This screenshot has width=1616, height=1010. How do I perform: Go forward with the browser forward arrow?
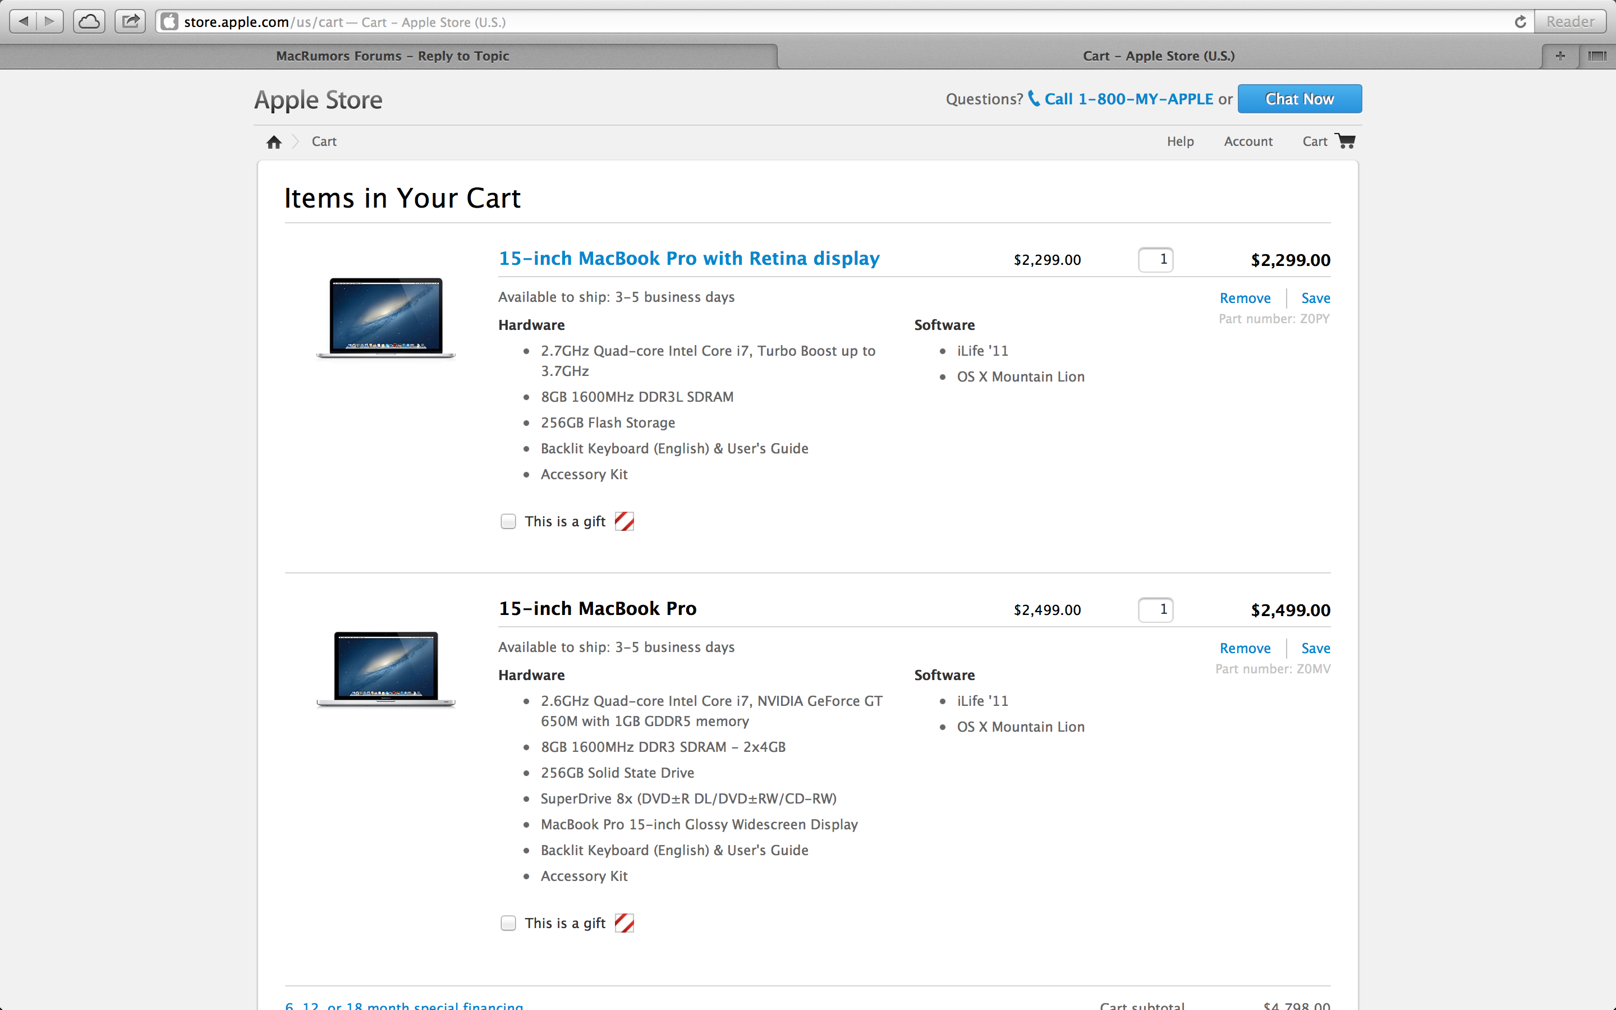tap(50, 22)
